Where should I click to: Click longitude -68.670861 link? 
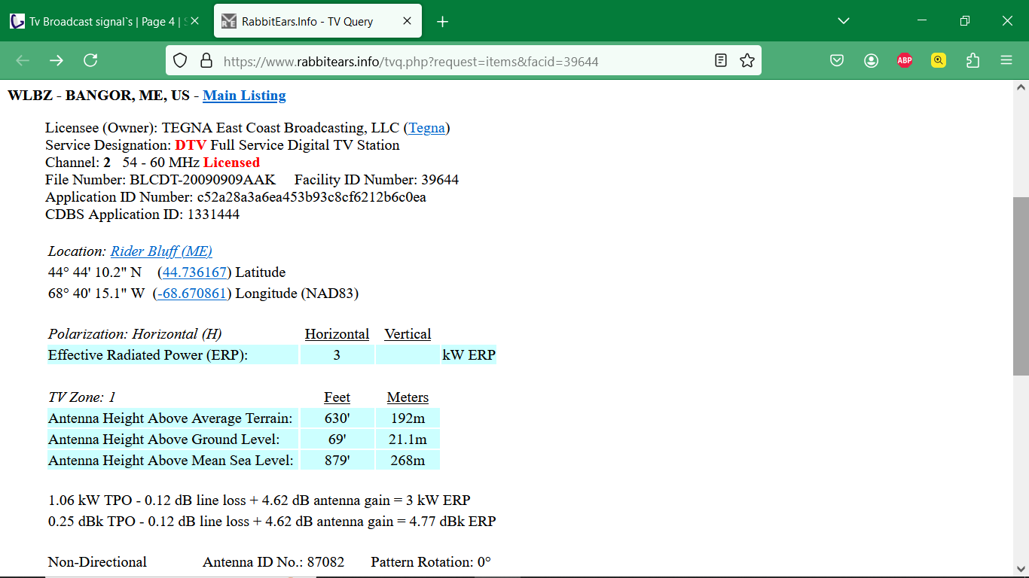pos(192,294)
